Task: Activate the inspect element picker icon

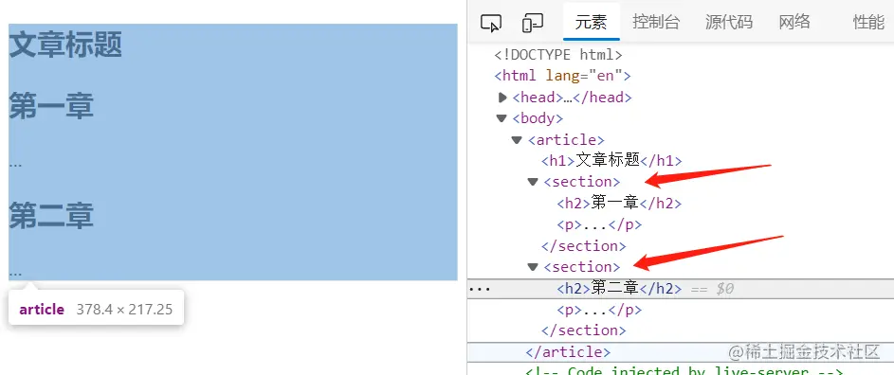Action: [x=490, y=23]
